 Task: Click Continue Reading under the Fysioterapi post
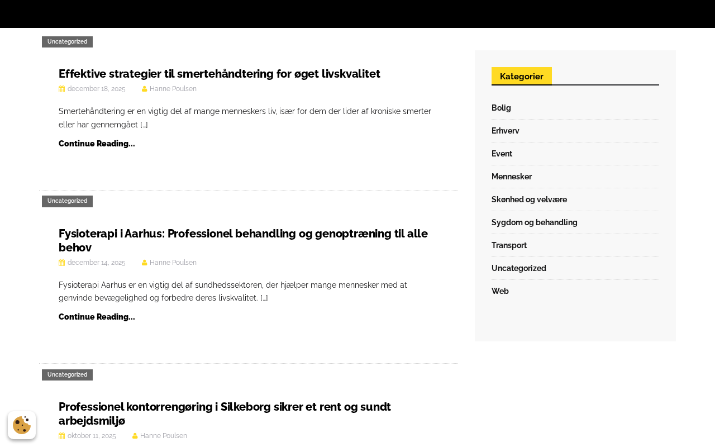click(97, 317)
